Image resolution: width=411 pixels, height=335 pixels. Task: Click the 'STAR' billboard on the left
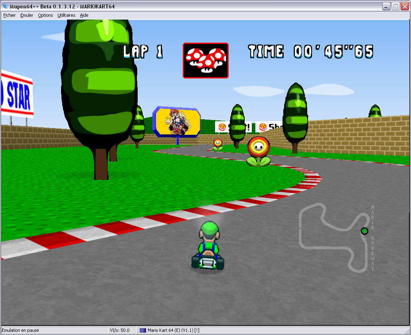click(17, 94)
